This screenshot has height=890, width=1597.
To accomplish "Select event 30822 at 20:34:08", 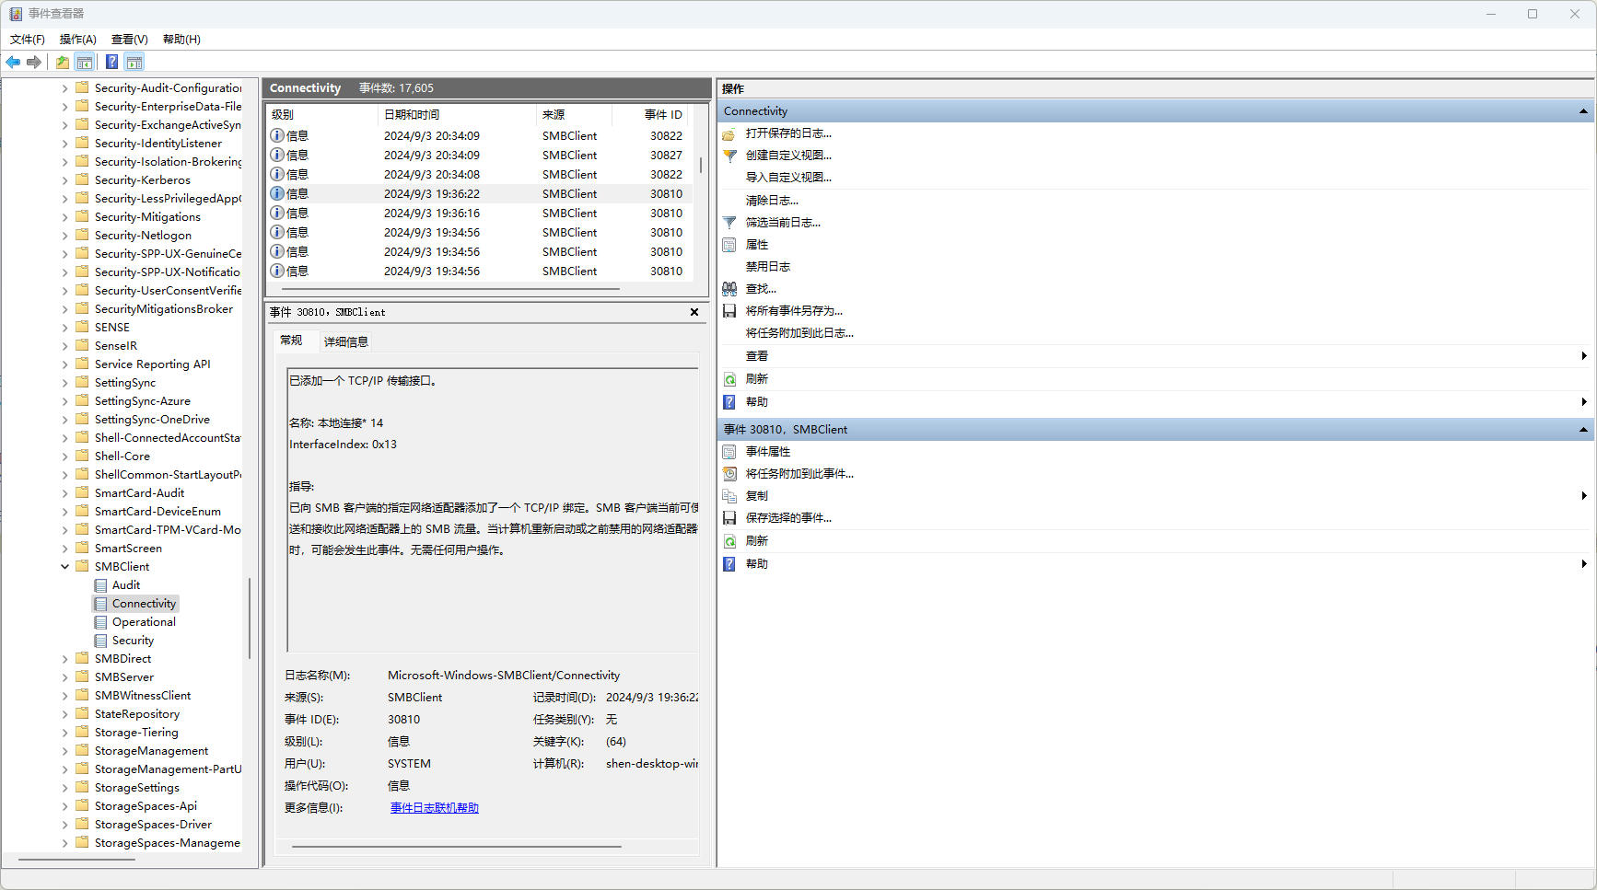I will 479,175.
